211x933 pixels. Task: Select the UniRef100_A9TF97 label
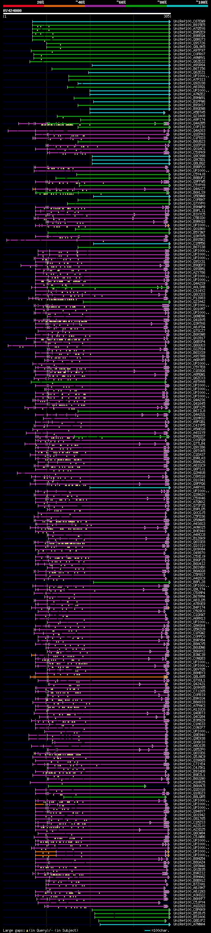click(x=189, y=50)
